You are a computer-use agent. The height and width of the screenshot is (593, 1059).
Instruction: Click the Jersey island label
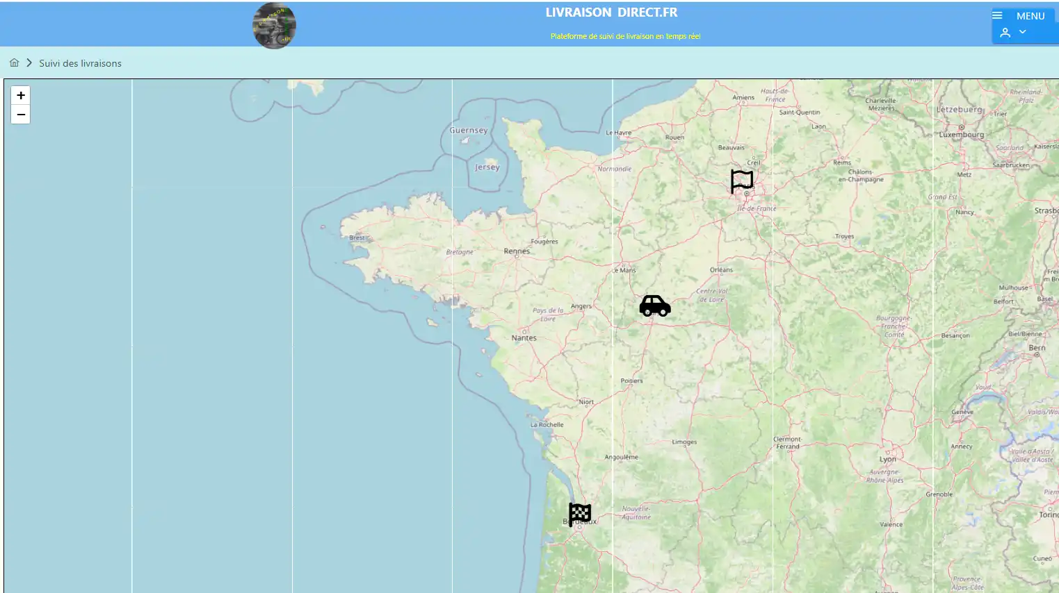tap(487, 167)
